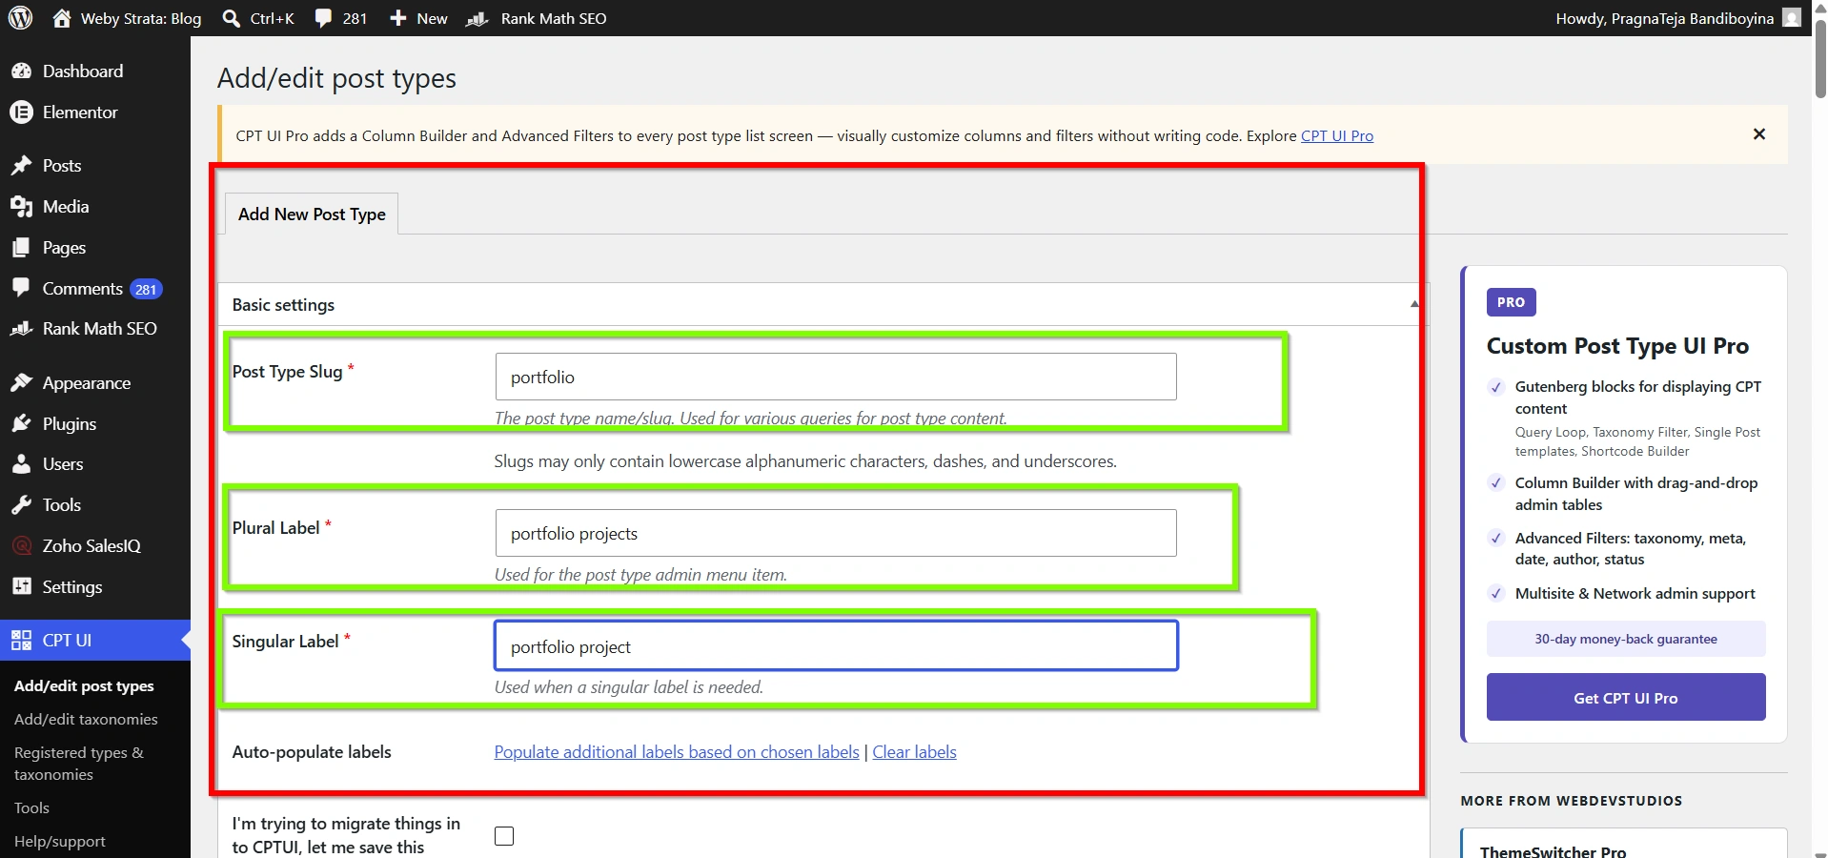Click MORE FROM WEBDEVSTUDIOS heading
This screenshot has width=1828, height=858.
[1572, 801]
